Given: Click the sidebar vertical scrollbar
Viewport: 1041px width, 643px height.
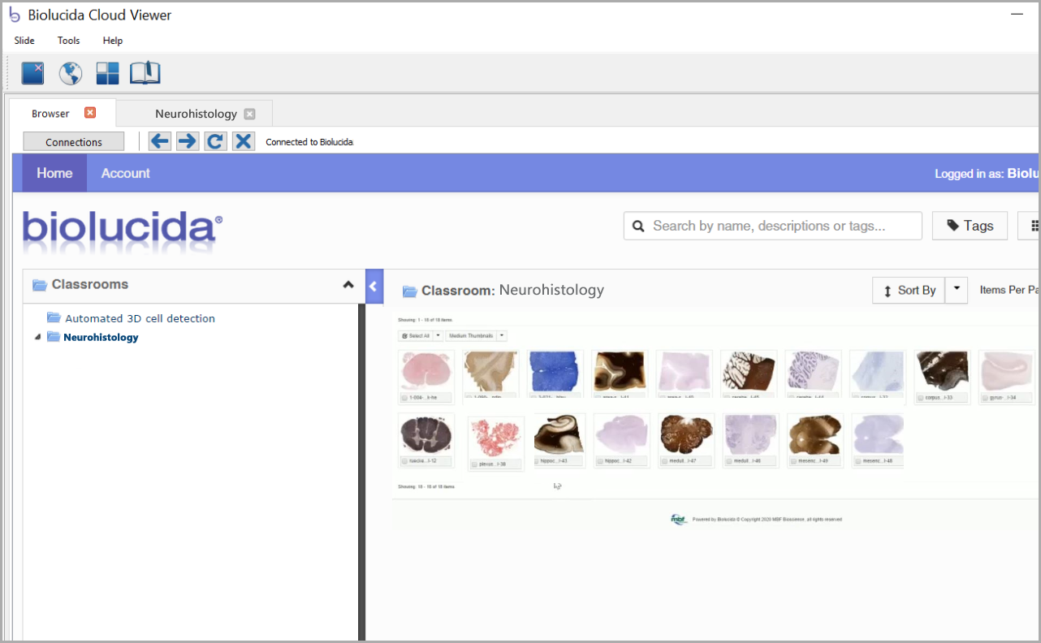Looking at the screenshot, I should click(x=361, y=471).
